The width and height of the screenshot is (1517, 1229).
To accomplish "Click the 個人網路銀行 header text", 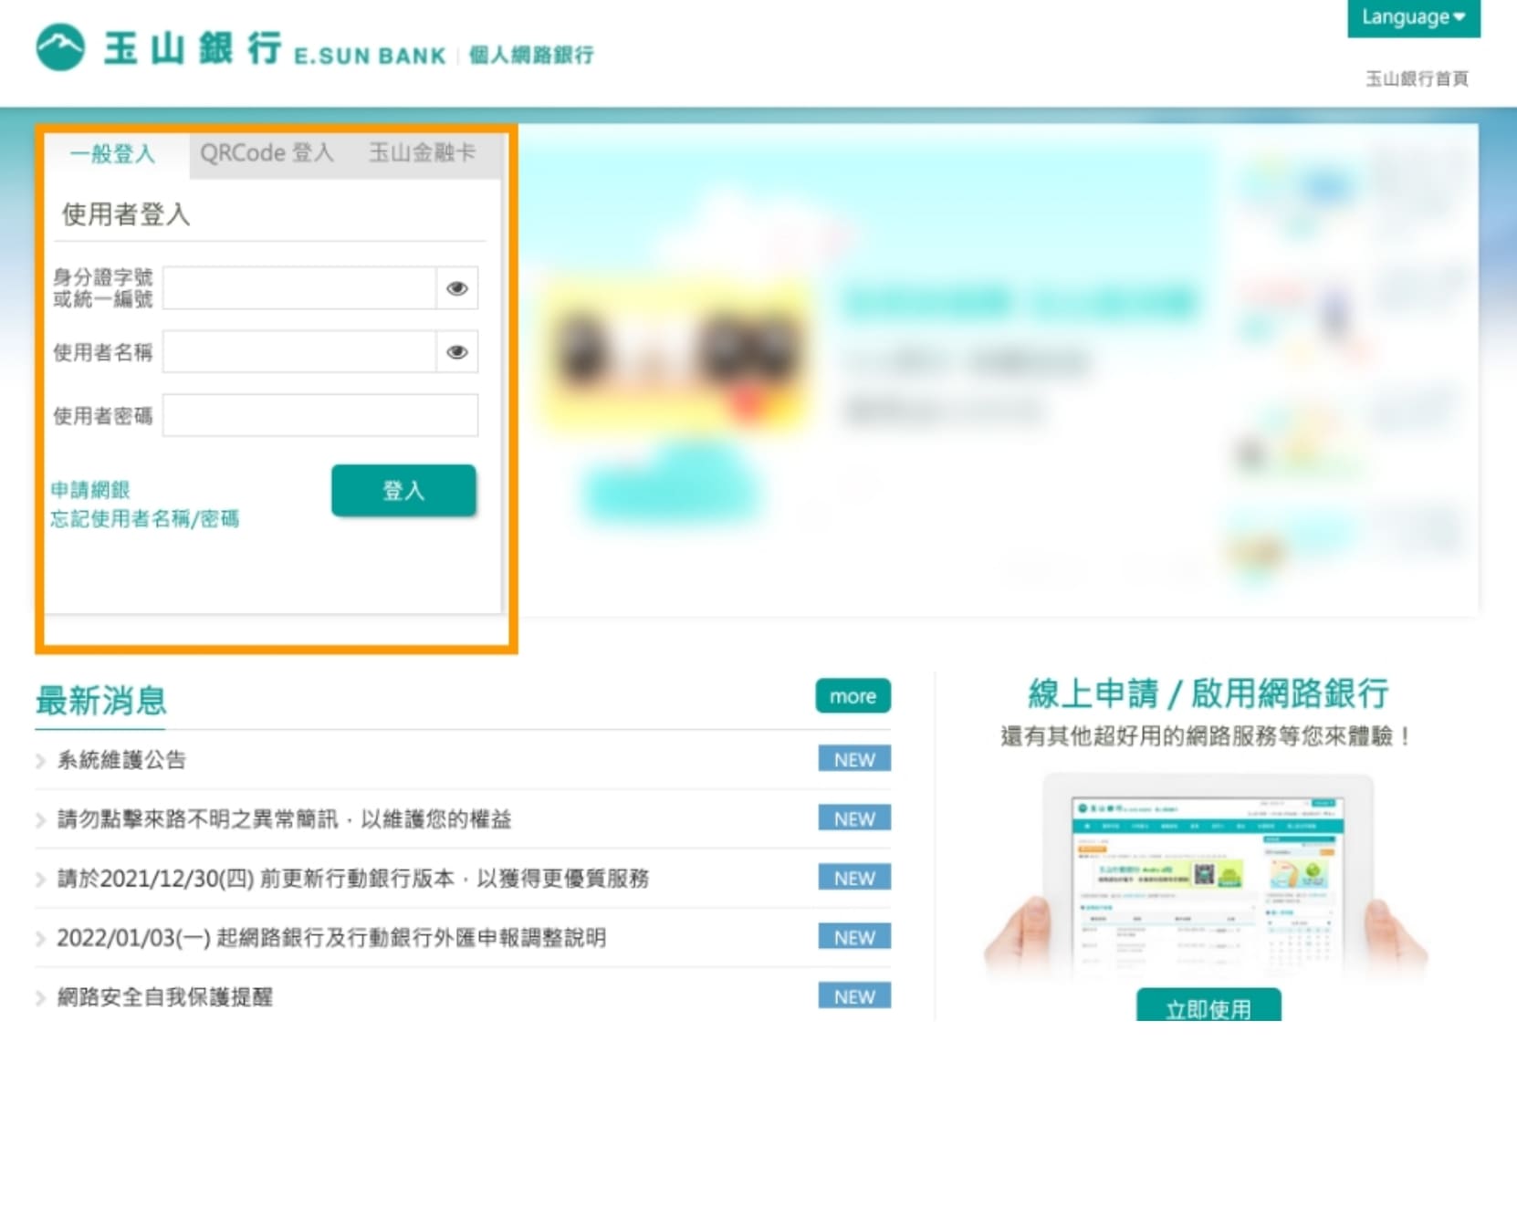I will coord(531,55).
